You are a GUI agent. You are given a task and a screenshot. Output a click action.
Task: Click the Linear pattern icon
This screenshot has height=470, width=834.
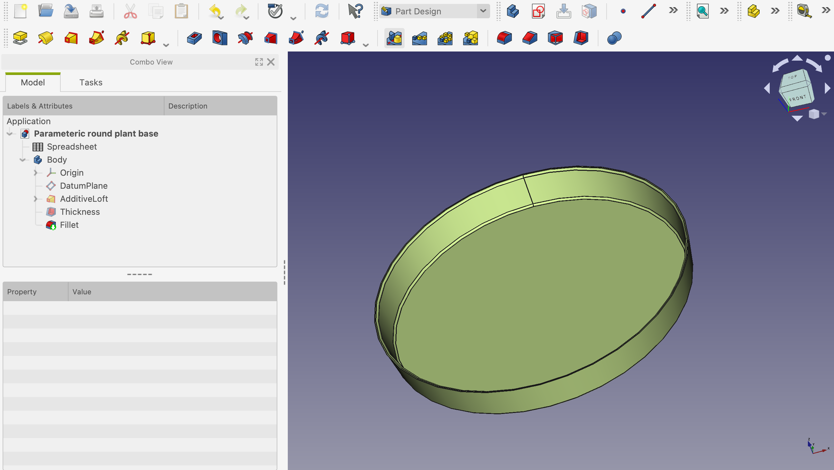(x=420, y=38)
